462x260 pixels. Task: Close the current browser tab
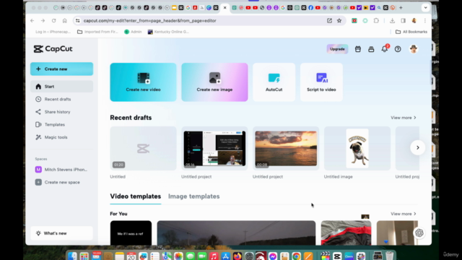225,8
